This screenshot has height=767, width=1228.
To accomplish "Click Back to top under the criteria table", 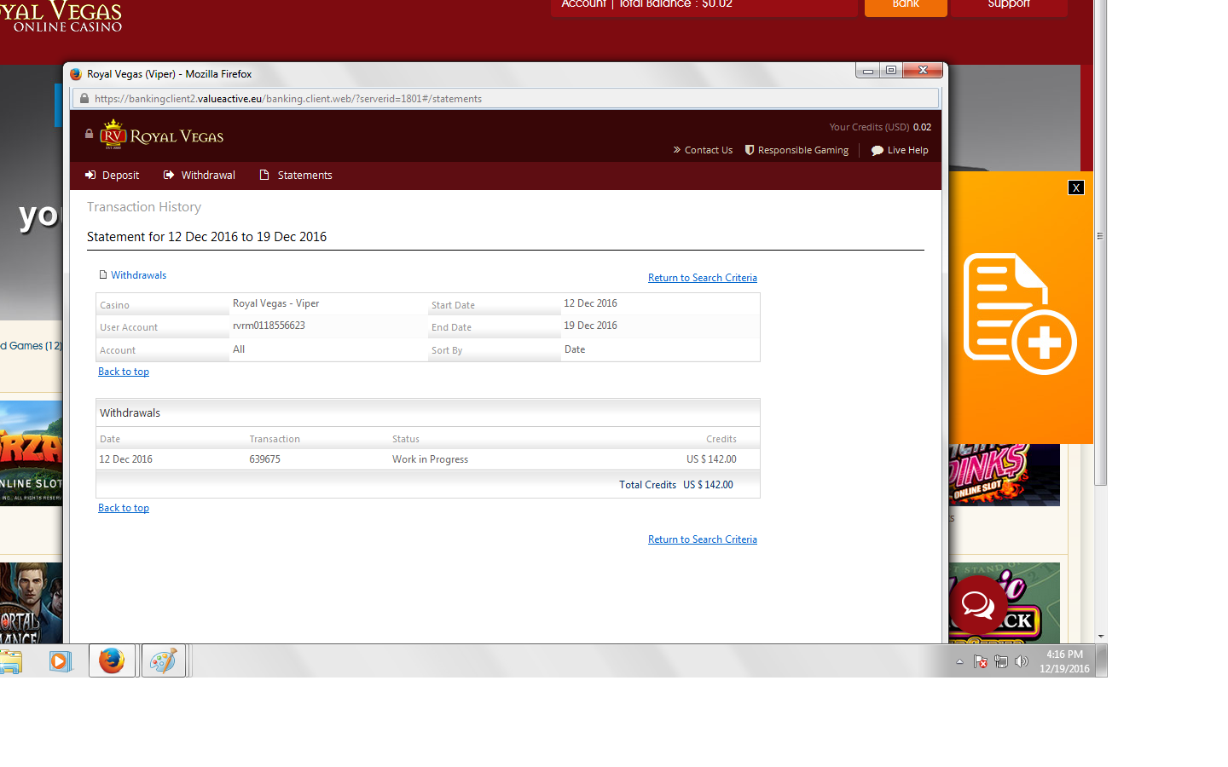I will coord(124,372).
